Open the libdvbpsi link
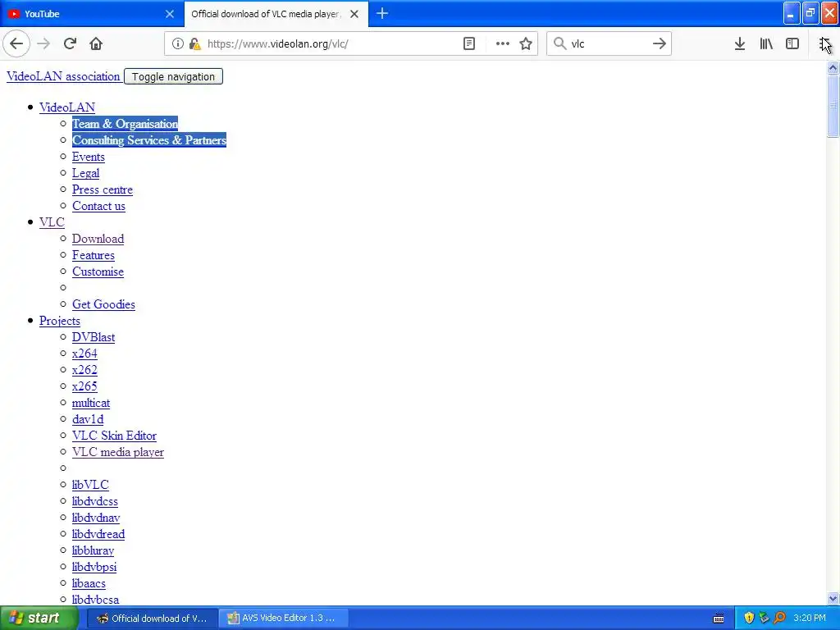Viewport: 840px width, 630px height. pos(94,567)
